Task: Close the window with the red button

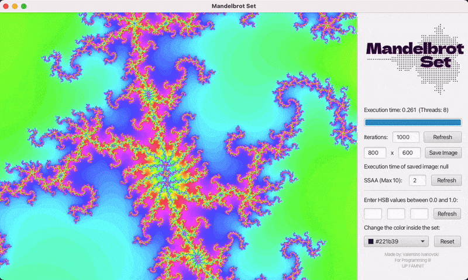Action: point(6,6)
